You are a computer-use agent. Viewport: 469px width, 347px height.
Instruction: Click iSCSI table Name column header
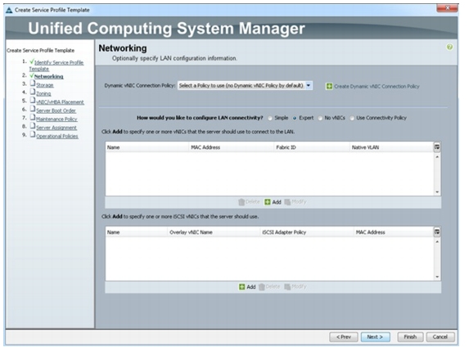tap(137, 232)
